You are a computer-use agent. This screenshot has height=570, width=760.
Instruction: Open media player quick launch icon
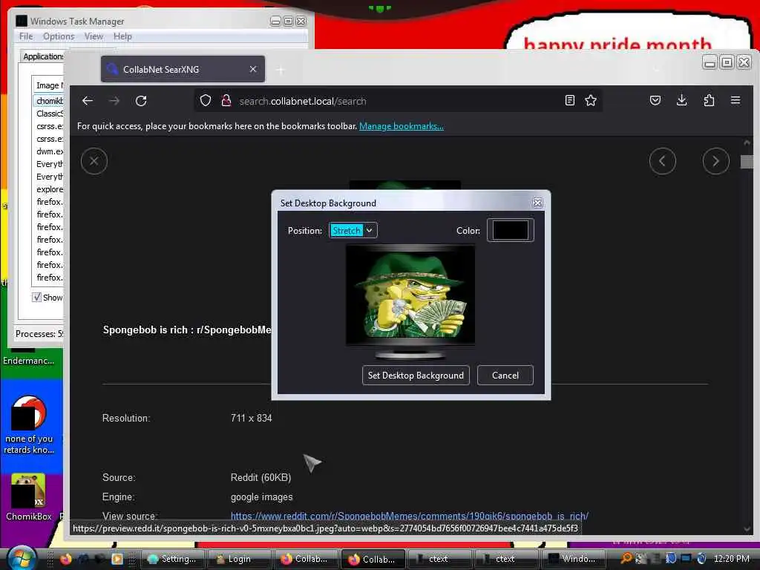[117, 559]
